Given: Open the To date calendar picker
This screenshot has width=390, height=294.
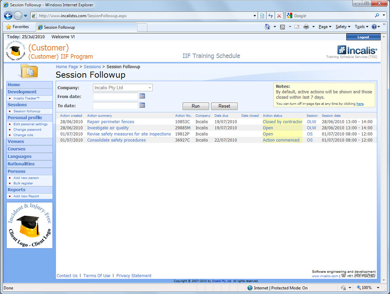Looking at the screenshot, I should pos(142,105).
